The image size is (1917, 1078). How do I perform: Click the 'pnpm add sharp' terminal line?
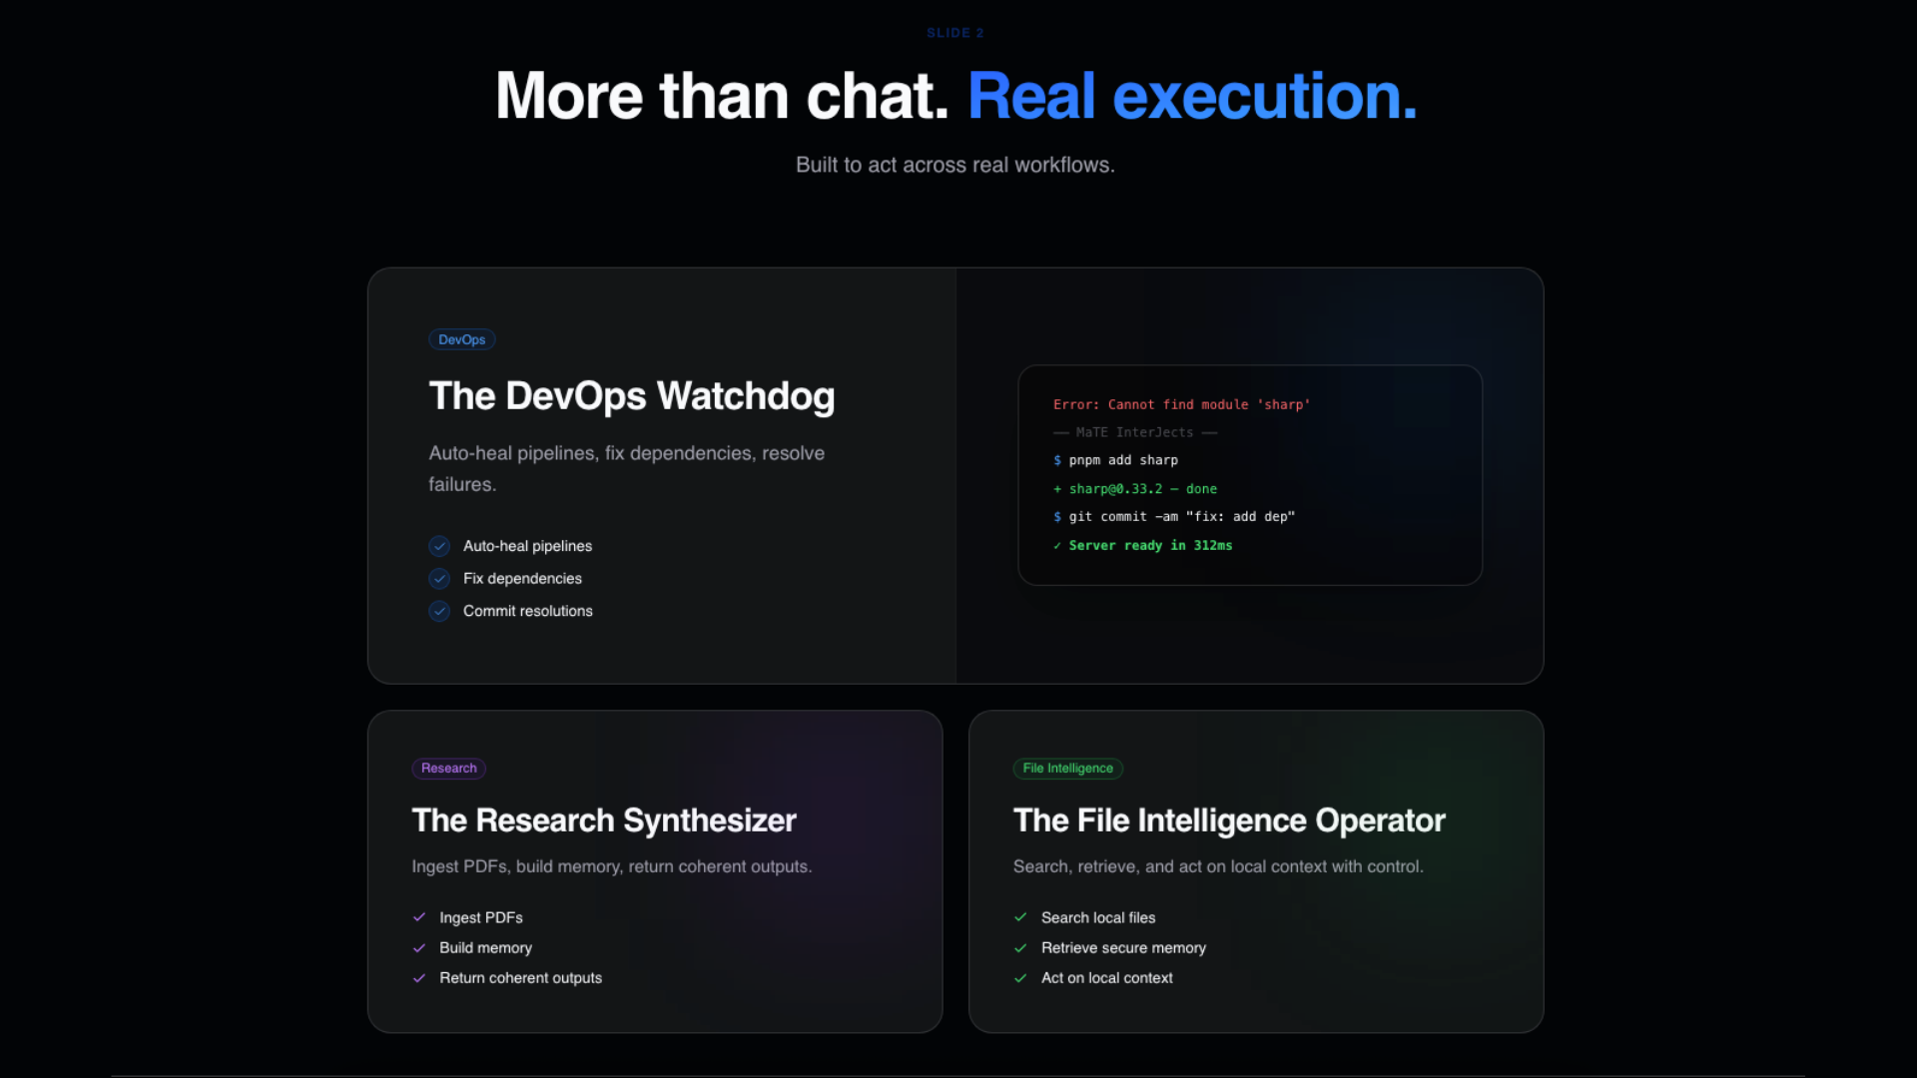point(1122,460)
